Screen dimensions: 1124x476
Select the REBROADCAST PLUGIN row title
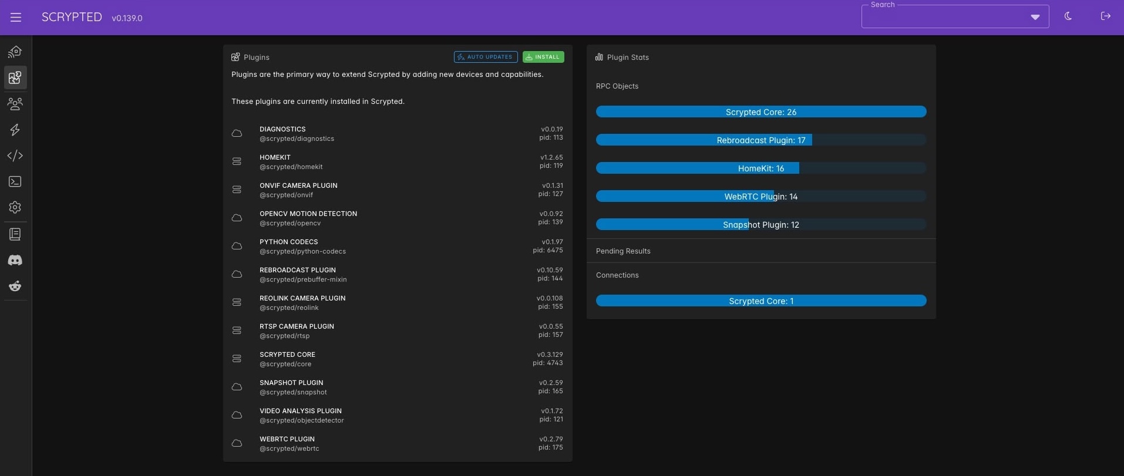[x=298, y=270]
